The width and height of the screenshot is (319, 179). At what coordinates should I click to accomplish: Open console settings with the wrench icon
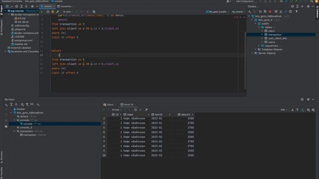[x=58, y=12]
